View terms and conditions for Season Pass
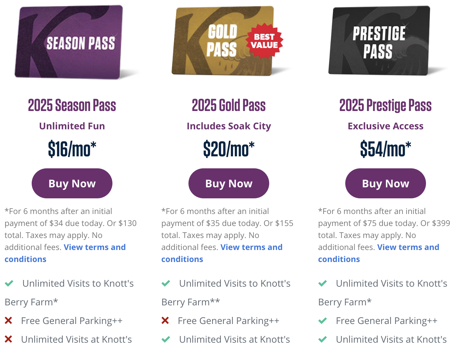 pos(95,247)
